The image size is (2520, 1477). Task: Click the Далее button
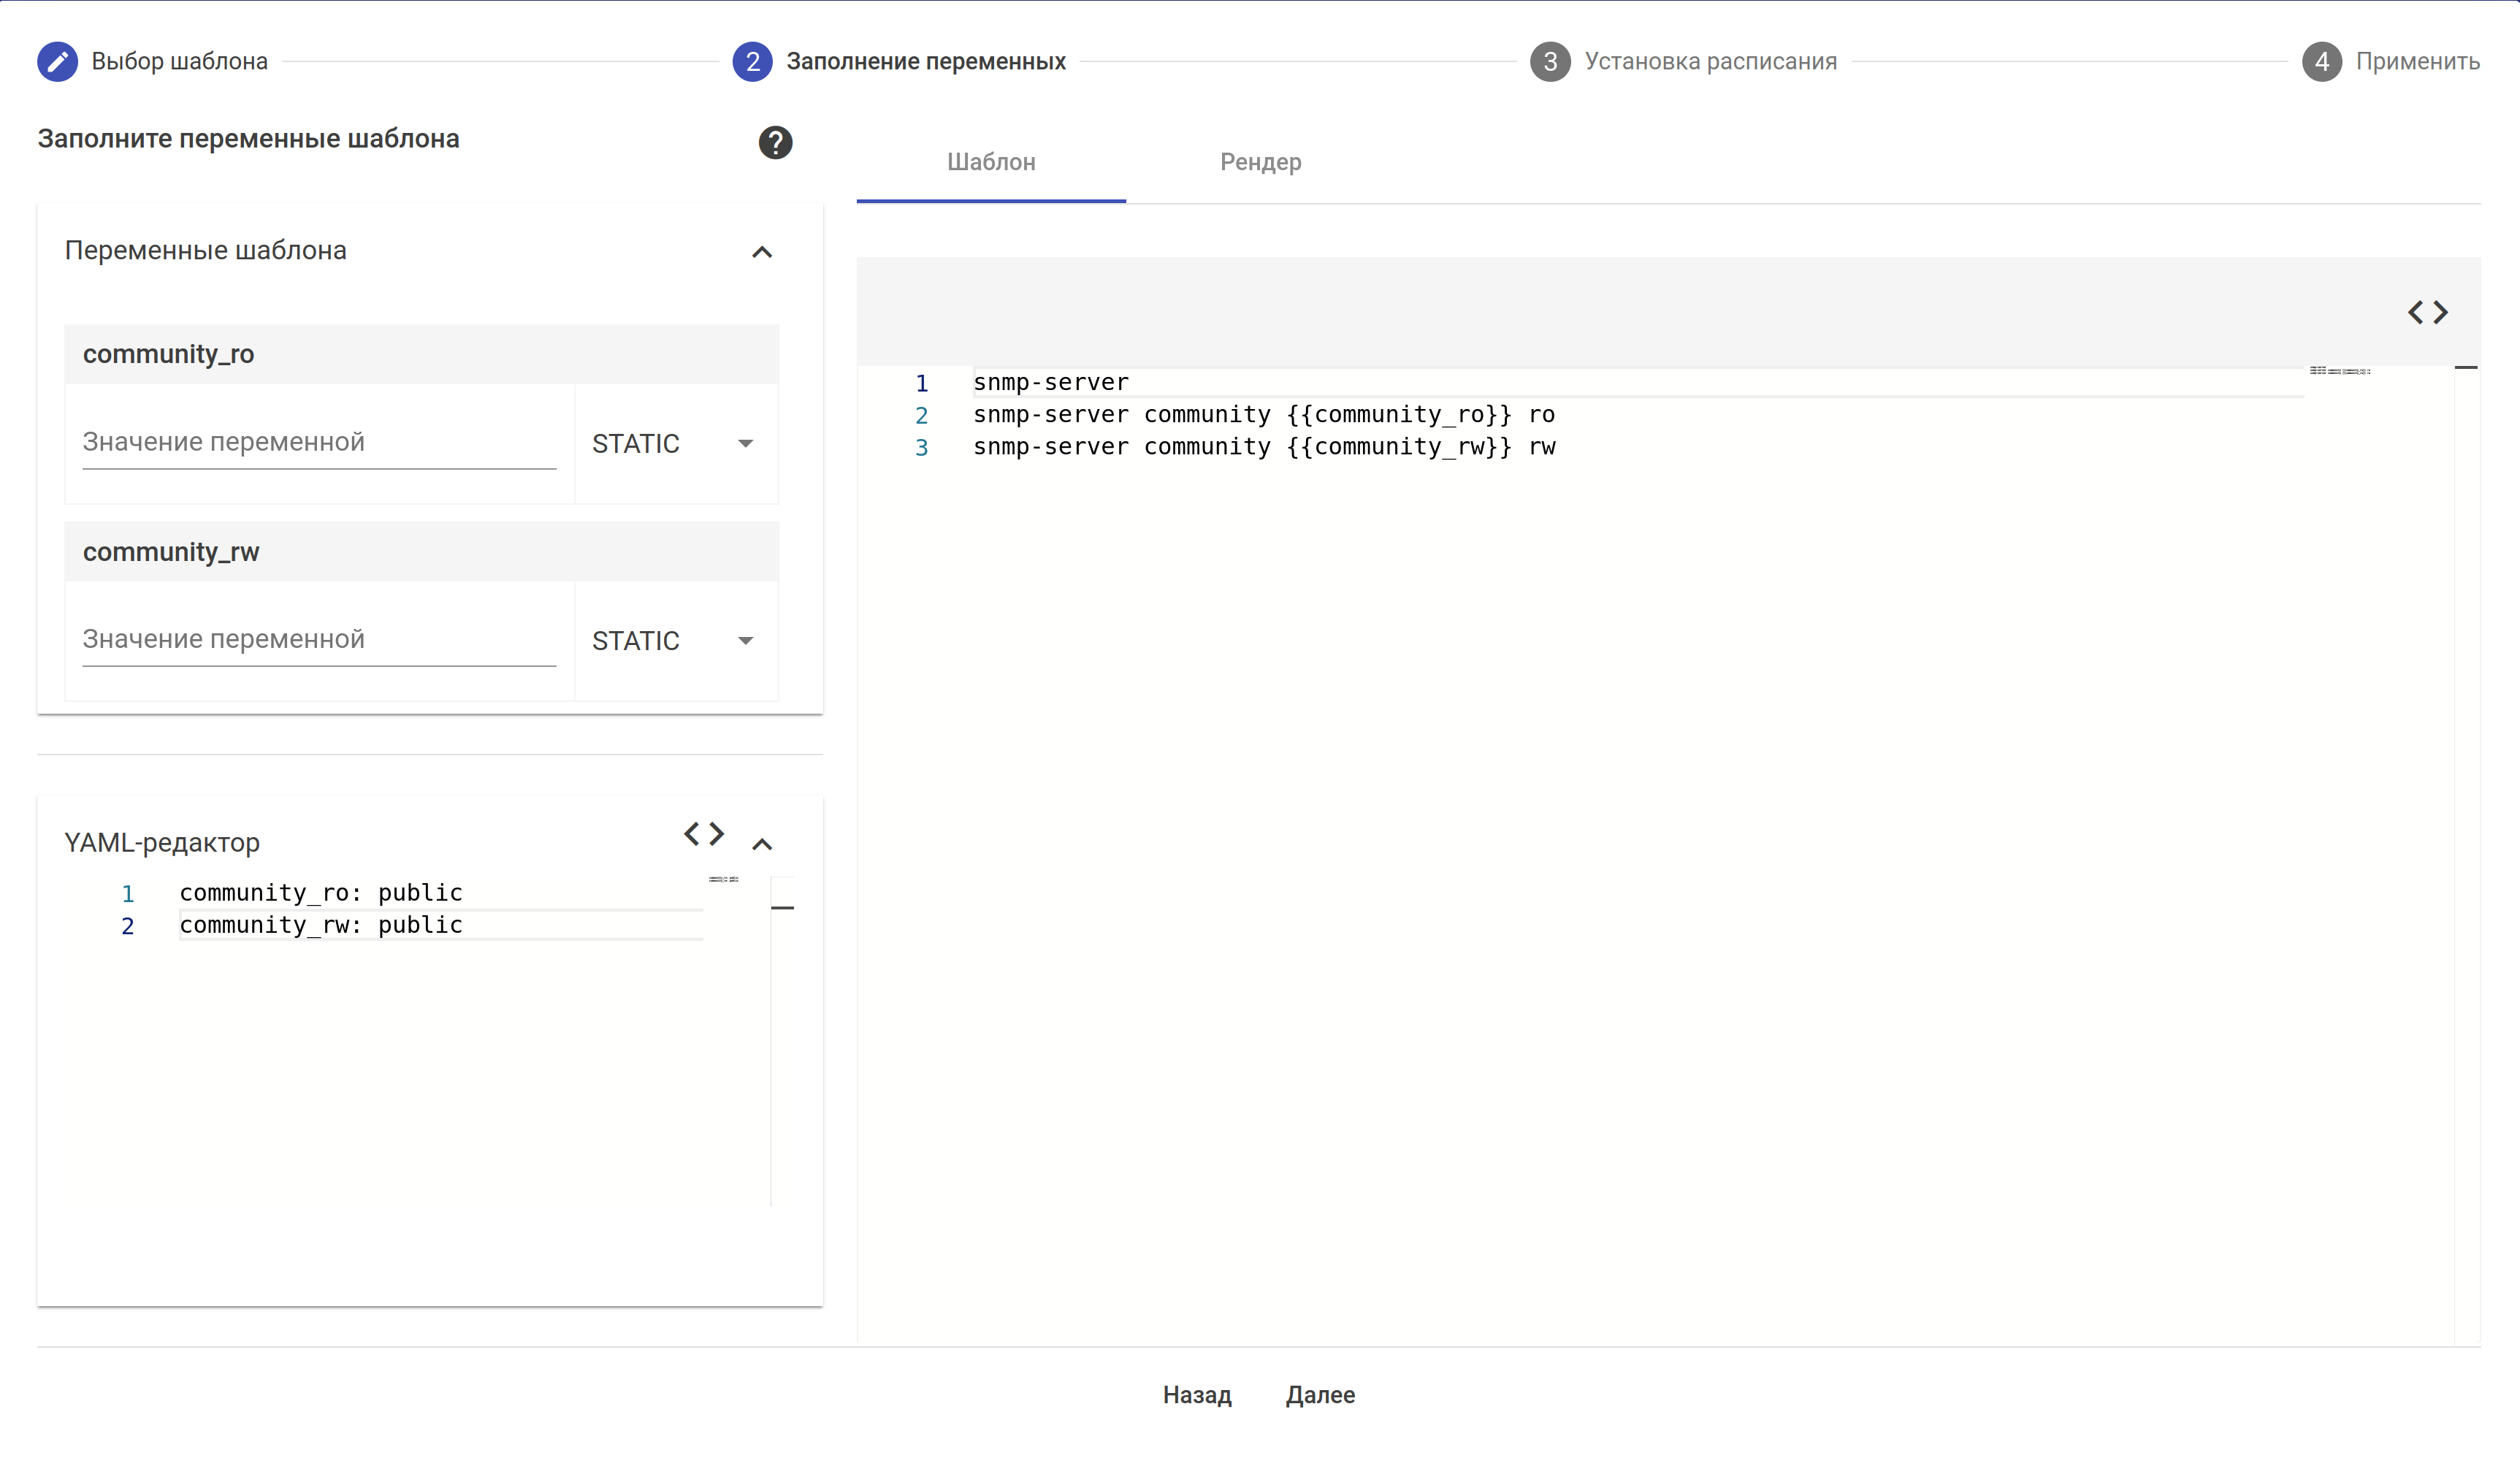(1320, 1395)
